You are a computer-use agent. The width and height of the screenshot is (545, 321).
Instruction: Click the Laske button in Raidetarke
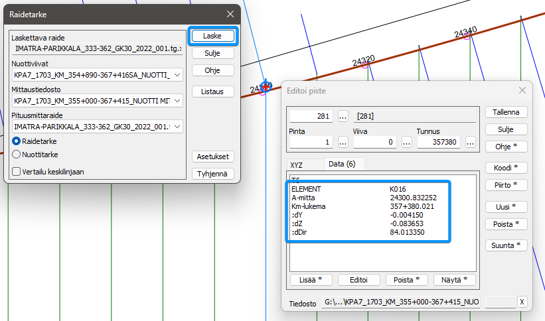[212, 36]
